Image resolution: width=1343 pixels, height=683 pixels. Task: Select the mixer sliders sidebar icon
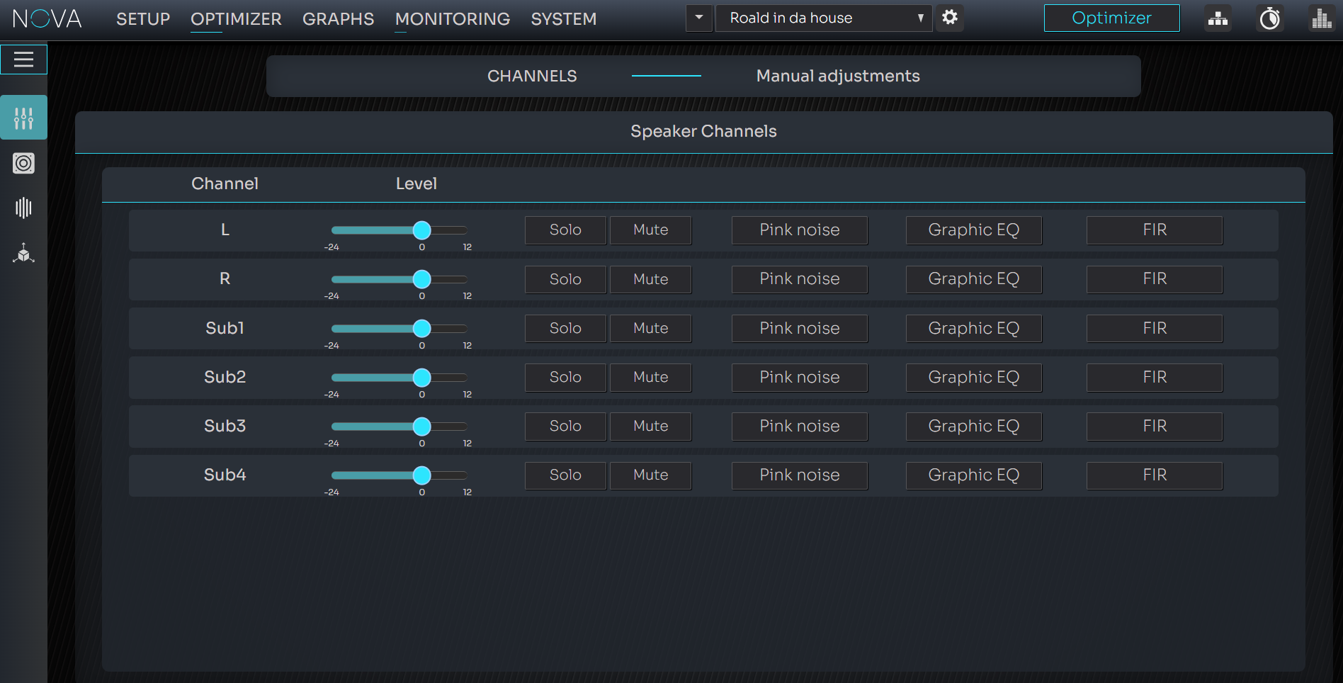pos(23,118)
